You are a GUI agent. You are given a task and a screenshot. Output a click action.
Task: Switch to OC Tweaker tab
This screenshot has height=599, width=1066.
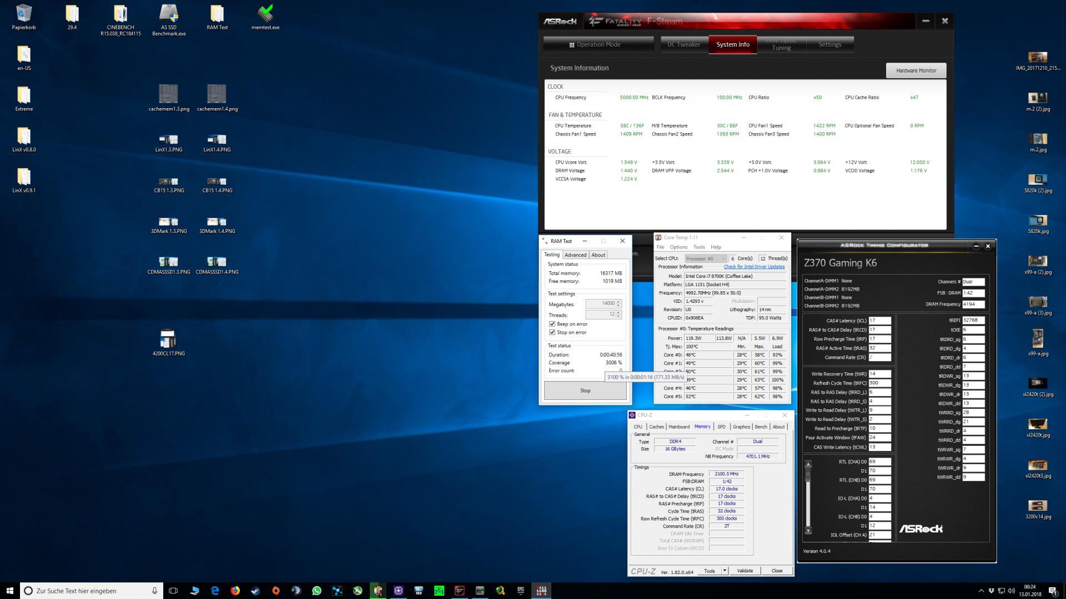(683, 44)
